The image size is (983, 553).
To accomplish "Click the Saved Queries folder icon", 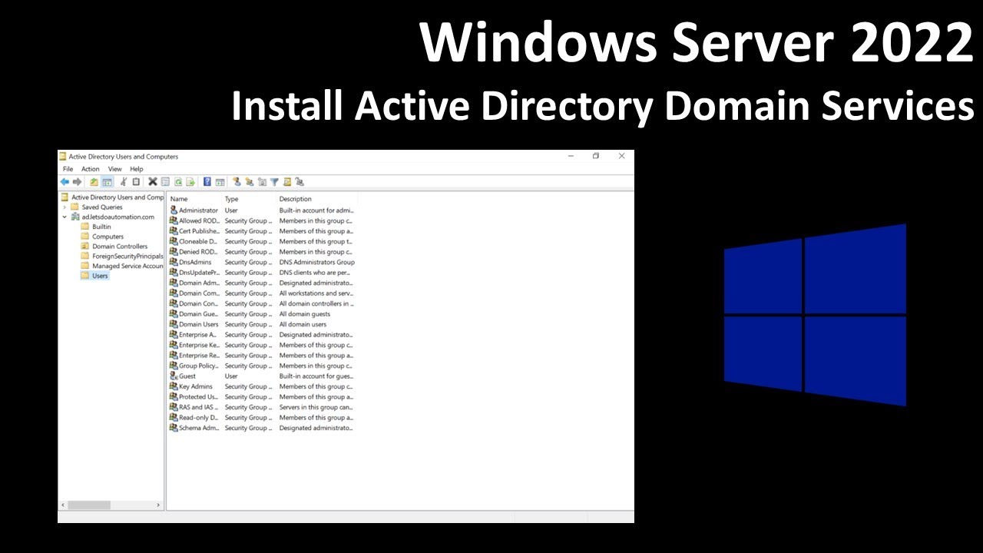I will coord(74,207).
